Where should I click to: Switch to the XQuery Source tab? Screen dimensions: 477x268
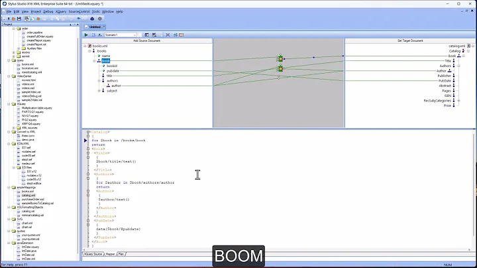pos(93,254)
